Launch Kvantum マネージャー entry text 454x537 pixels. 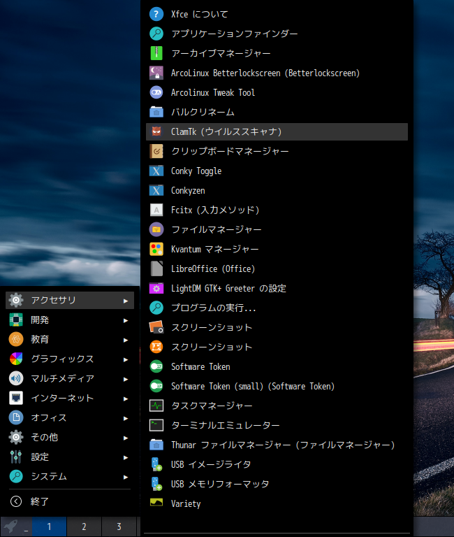point(215,249)
